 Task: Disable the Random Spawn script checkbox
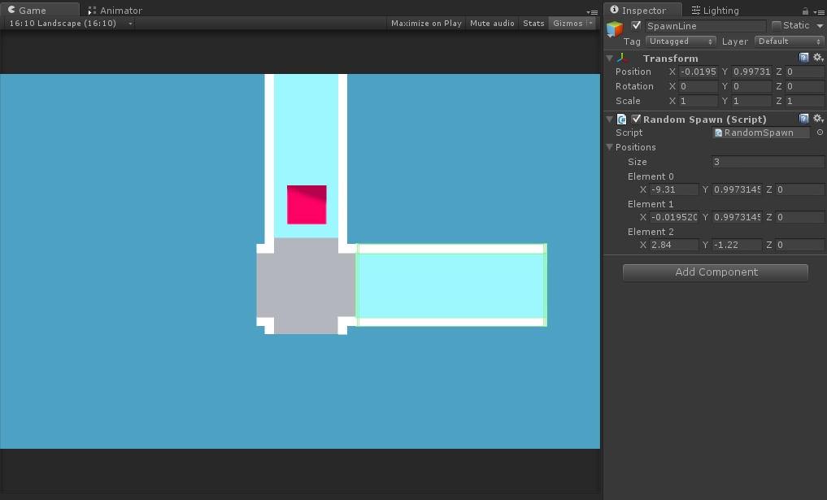coord(636,119)
